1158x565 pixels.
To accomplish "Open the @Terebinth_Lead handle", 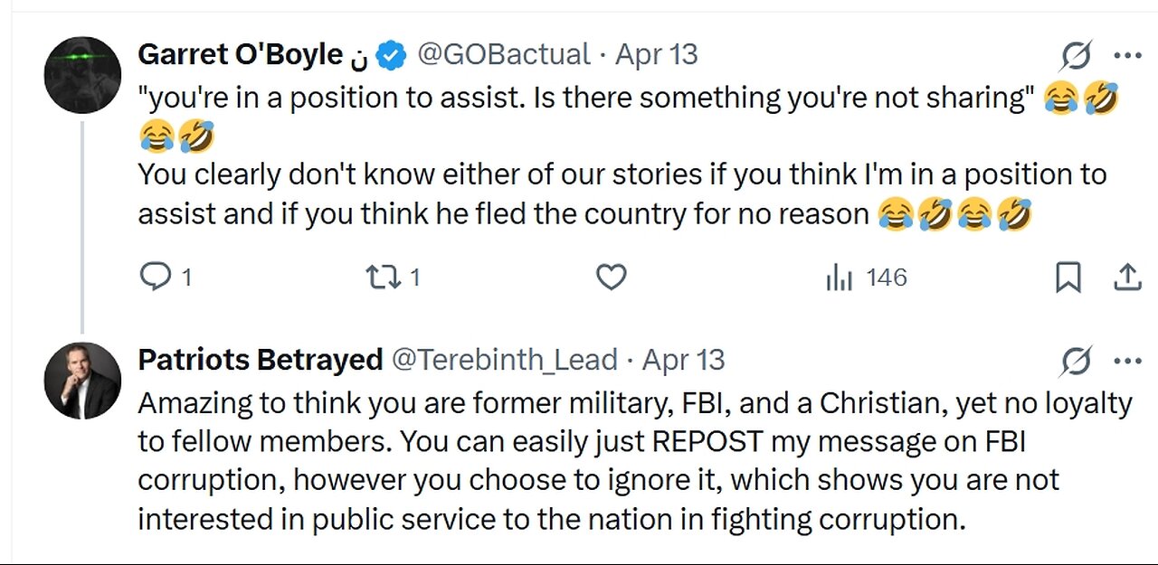I will [504, 360].
